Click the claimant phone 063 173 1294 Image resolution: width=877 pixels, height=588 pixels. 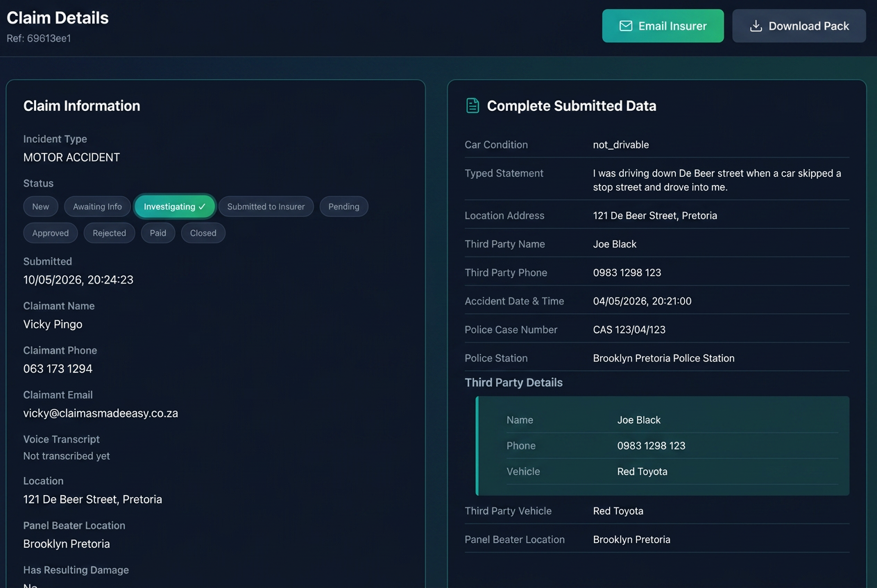click(58, 369)
